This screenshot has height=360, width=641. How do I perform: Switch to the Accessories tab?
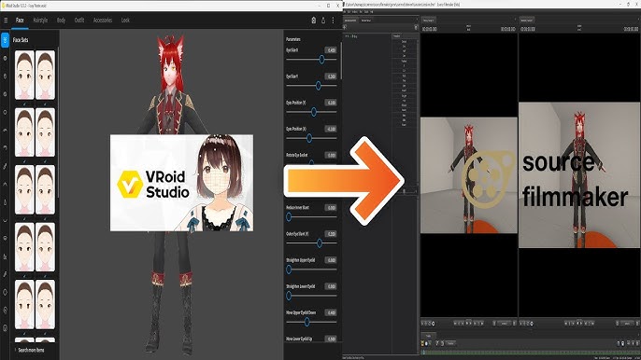tap(103, 20)
